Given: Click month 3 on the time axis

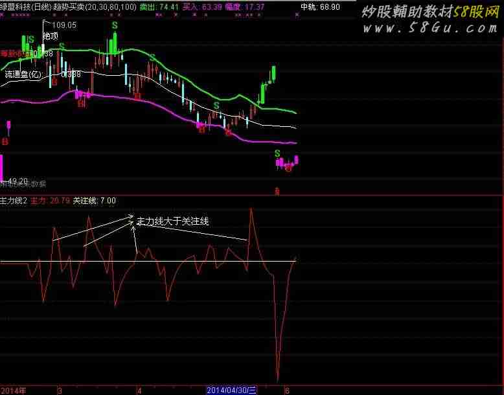Looking at the screenshot, I should click(x=60, y=390).
